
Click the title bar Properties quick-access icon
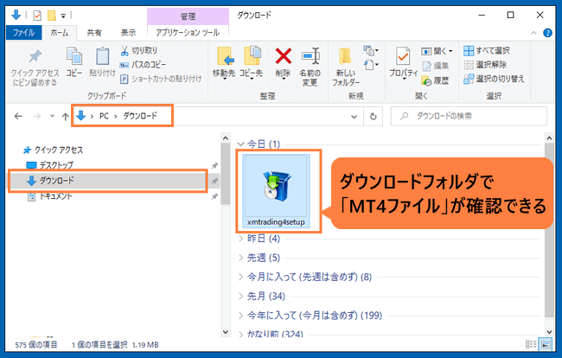(37, 16)
